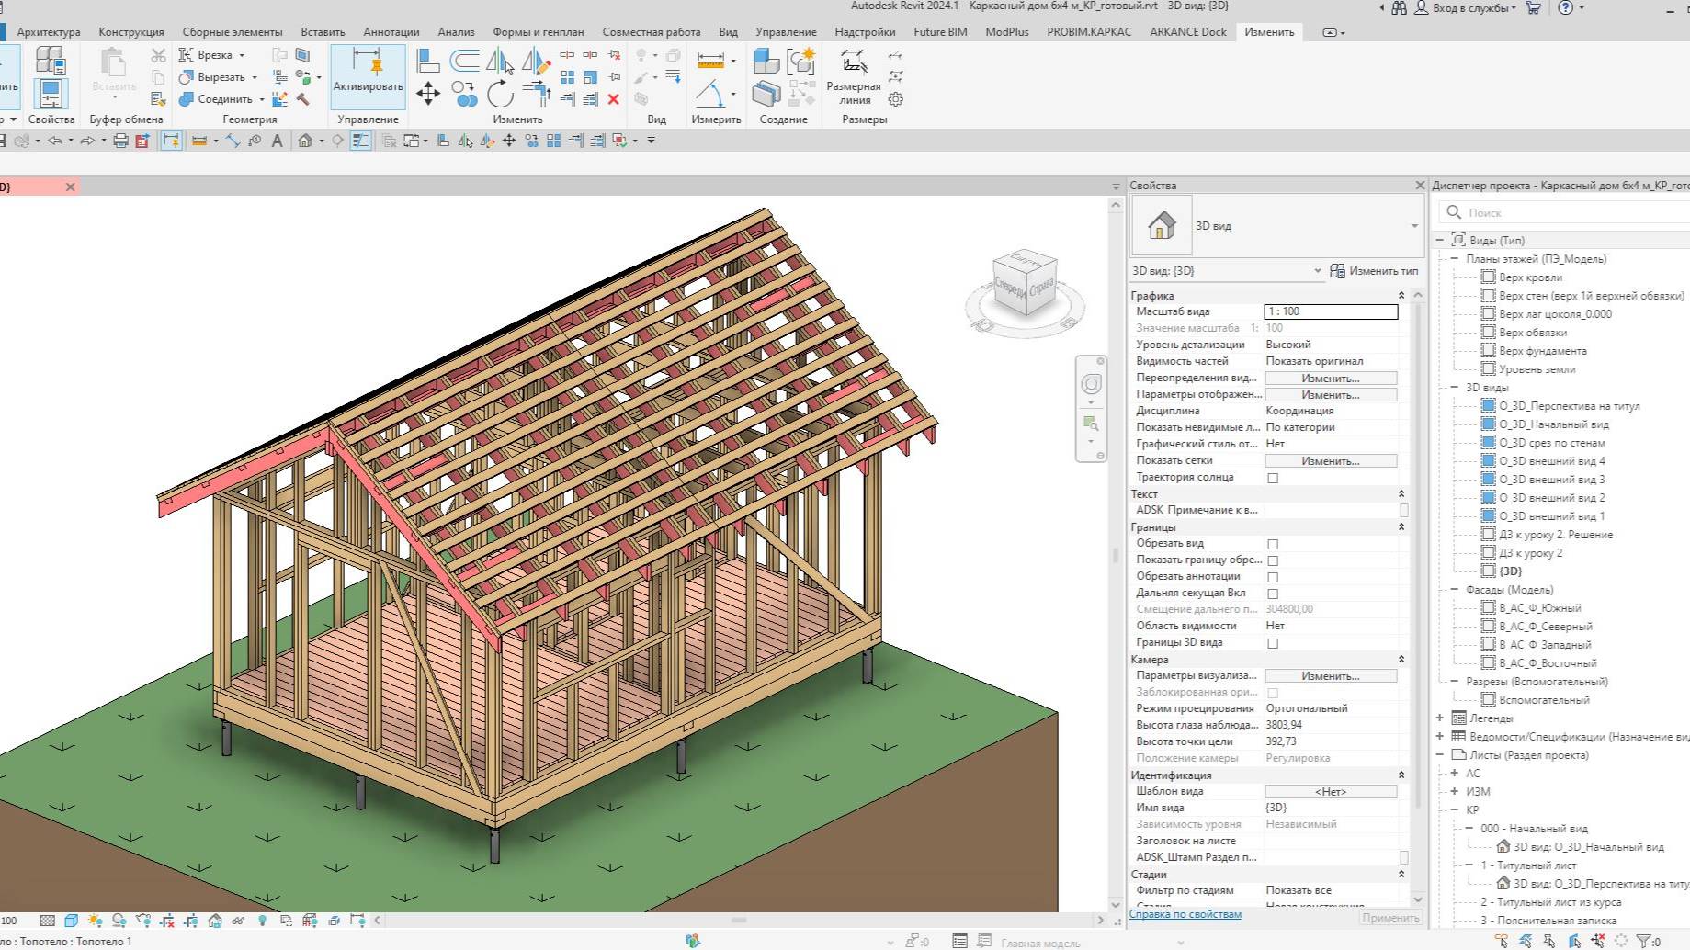Expand the Легенды node in project browser
The height and width of the screenshot is (950, 1690).
click(x=1441, y=718)
